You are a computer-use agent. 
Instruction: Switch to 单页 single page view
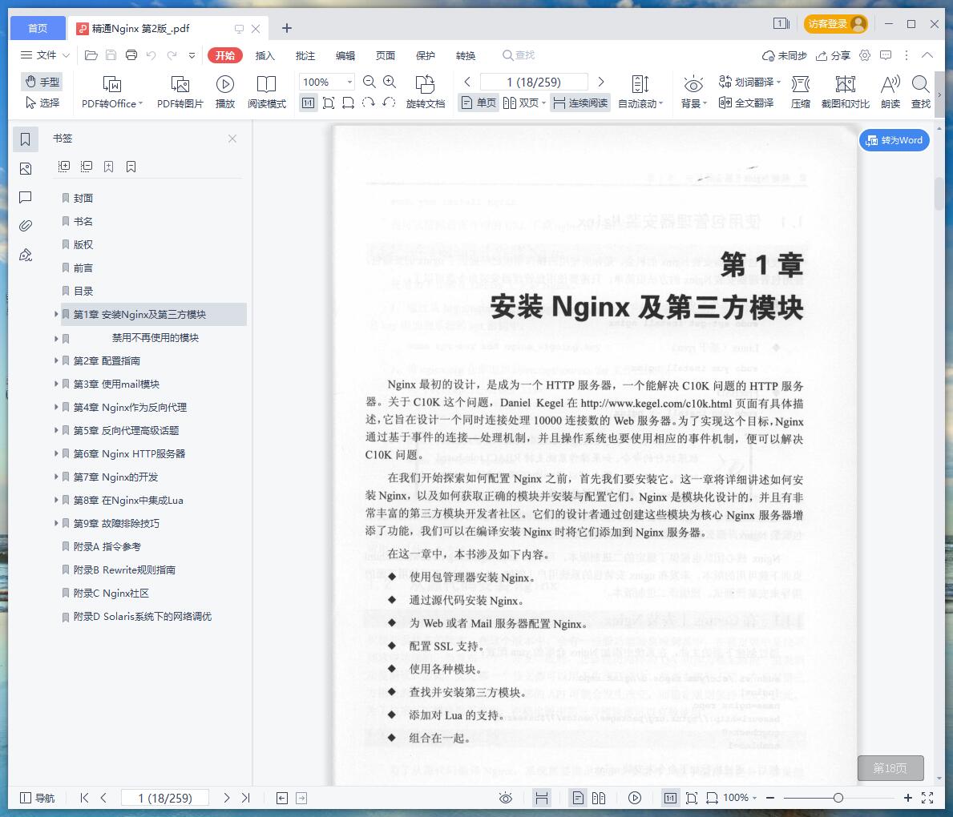point(479,103)
